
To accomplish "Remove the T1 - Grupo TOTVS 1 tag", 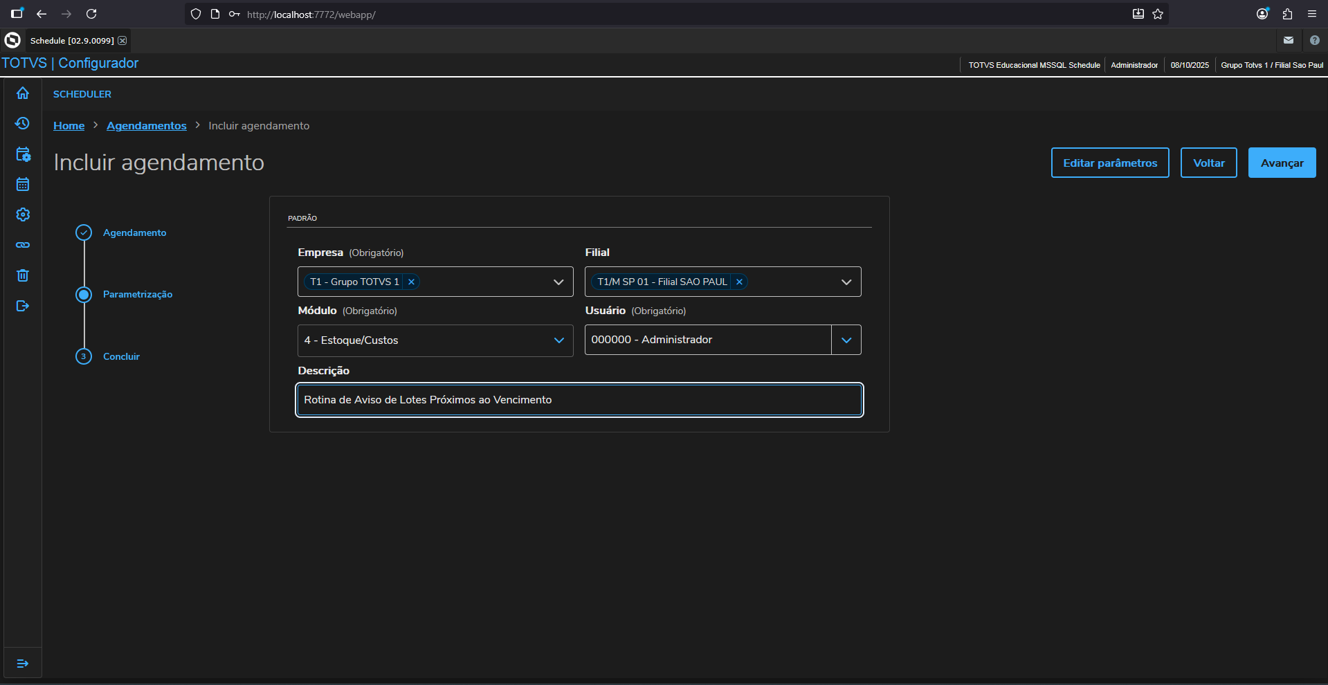I will (x=411, y=282).
